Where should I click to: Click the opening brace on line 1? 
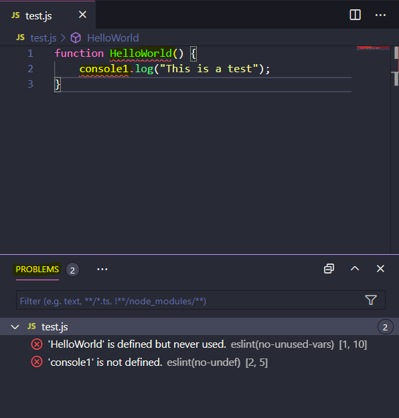click(x=193, y=54)
